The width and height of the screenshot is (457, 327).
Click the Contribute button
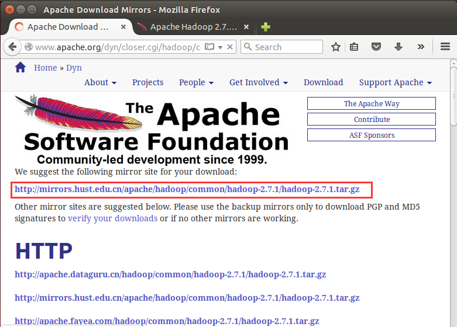[372, 119]
